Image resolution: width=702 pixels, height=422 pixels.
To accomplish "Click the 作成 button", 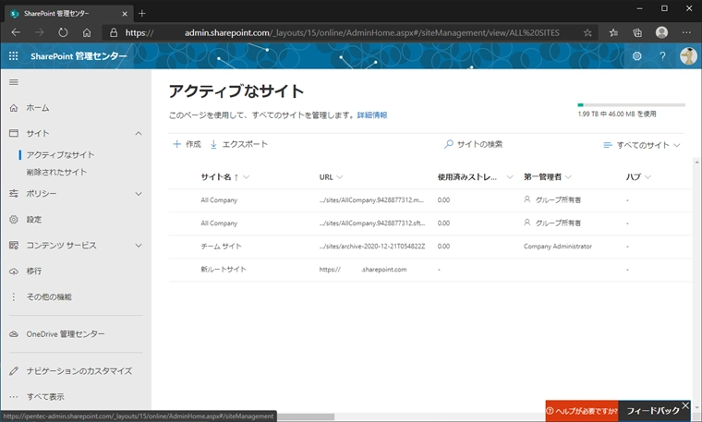I will [x=187, y=144].
